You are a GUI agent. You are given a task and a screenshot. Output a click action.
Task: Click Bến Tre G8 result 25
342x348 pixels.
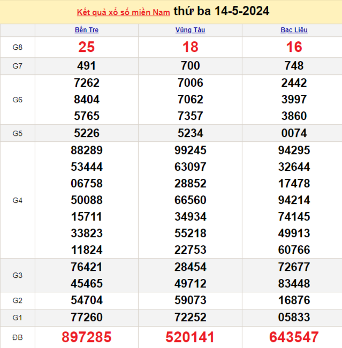87,47
